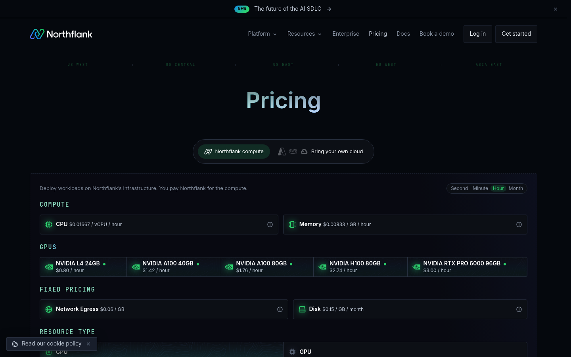Open info tooltip for Memory pricing
571x357 pixels.
519,225
